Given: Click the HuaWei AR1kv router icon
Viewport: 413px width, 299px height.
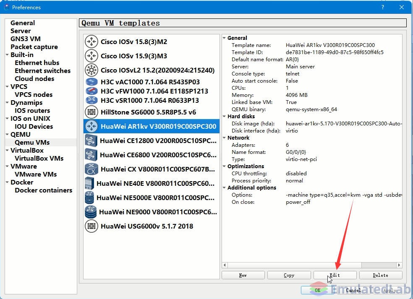Looking at the screenshot, I should click(91, 126).
